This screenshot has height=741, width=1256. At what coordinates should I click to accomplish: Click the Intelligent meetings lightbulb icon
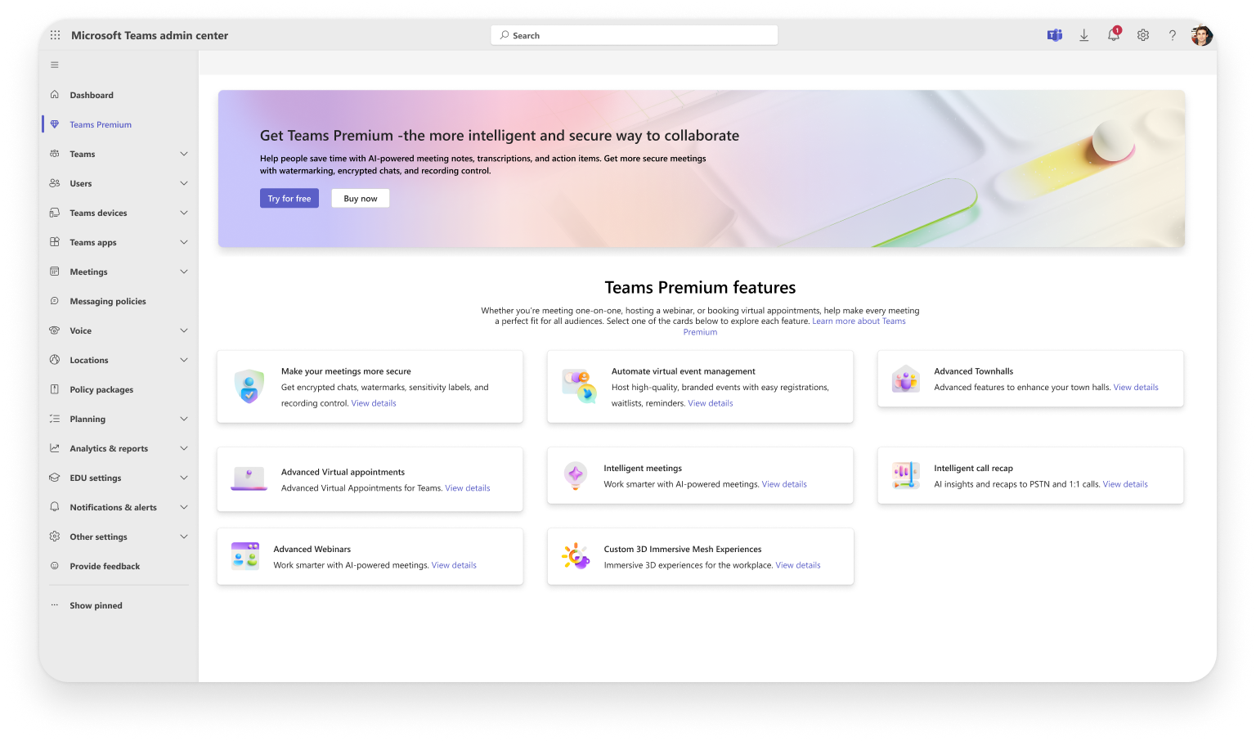(x=576, y=475)
